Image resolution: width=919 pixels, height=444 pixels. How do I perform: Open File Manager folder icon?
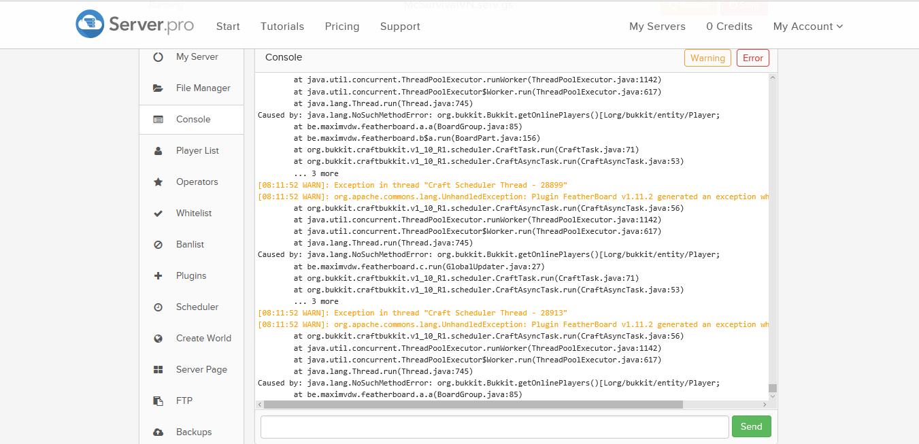tap(158, 88)
